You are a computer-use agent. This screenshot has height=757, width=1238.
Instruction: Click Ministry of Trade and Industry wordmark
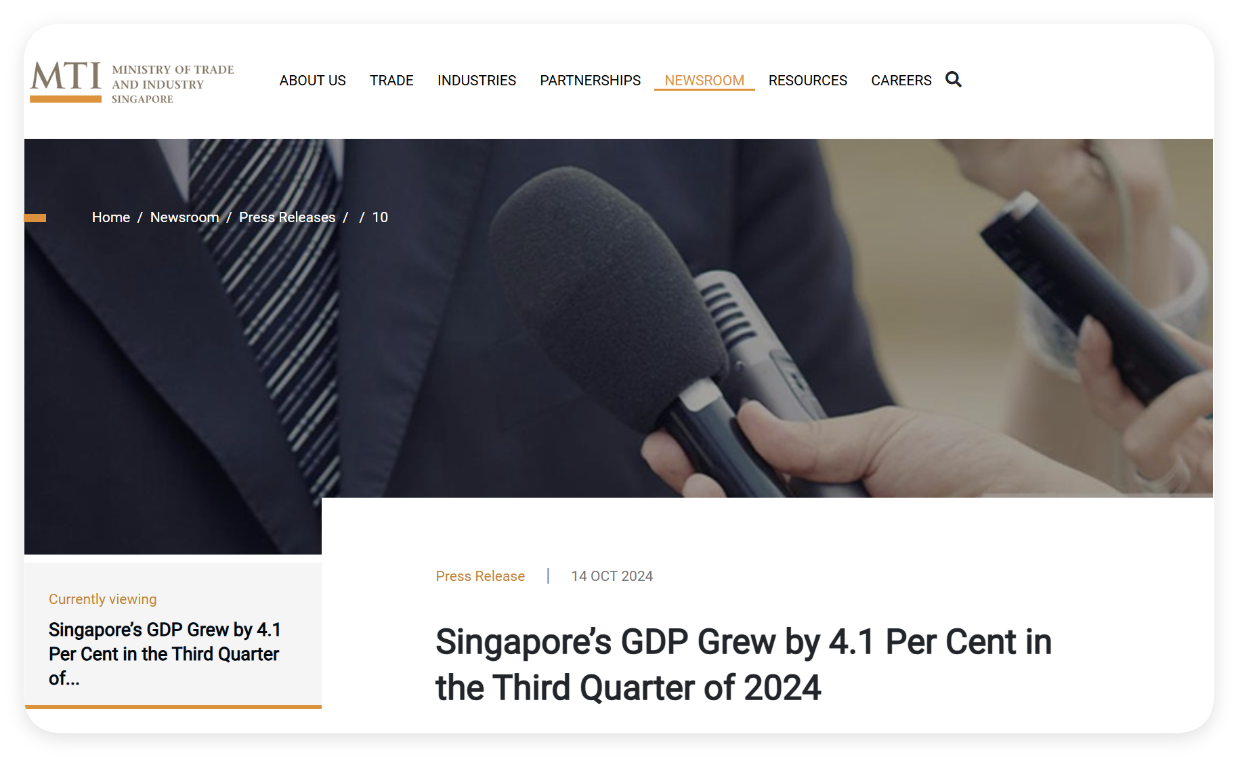173,84
